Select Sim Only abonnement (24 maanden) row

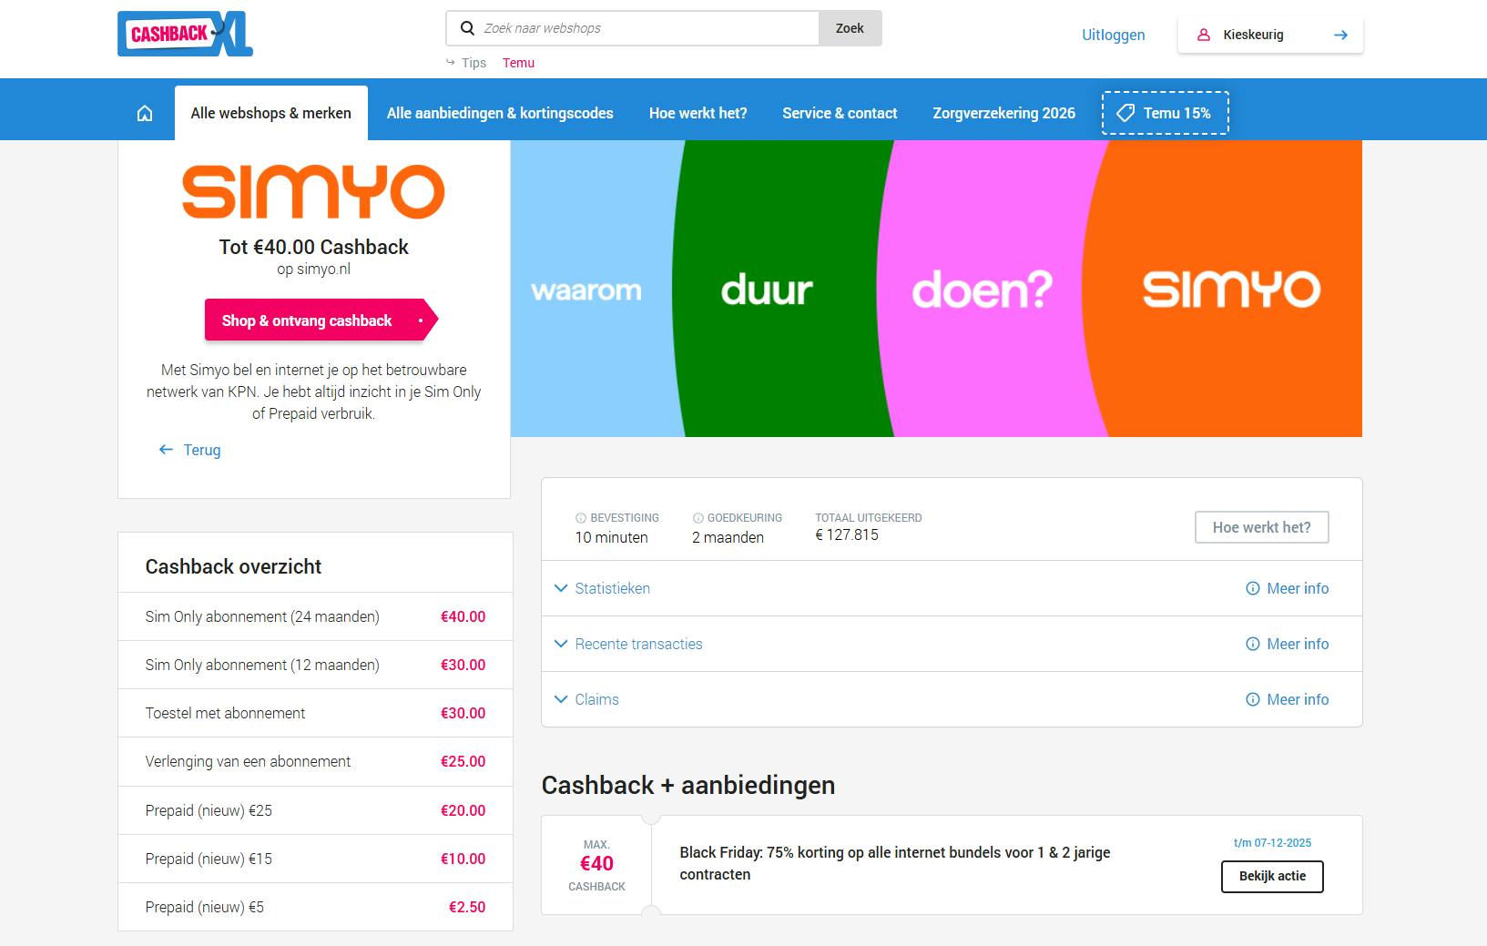(315, 616)
